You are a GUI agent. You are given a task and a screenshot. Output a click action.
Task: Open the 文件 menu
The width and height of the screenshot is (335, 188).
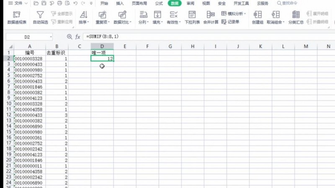tap(18, 3)
